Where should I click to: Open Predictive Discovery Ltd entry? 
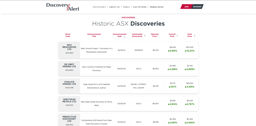(x=69, y=119)
